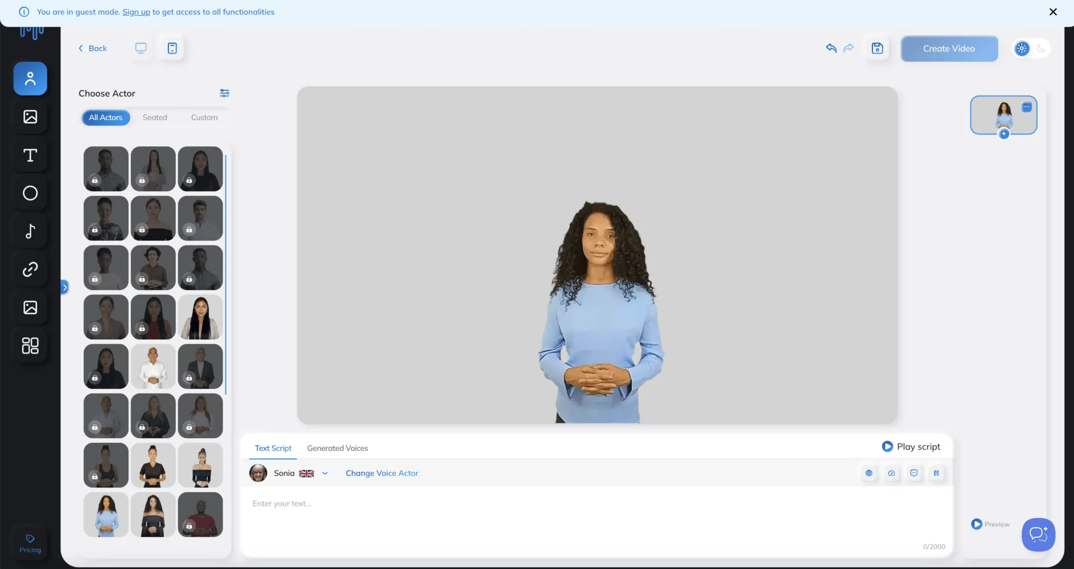Click the Sonia voice avatar
Viewport: 1074px width, 569px height.
point(258,473)
